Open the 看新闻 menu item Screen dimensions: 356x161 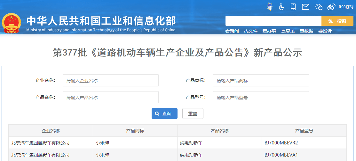coord(232,31)
